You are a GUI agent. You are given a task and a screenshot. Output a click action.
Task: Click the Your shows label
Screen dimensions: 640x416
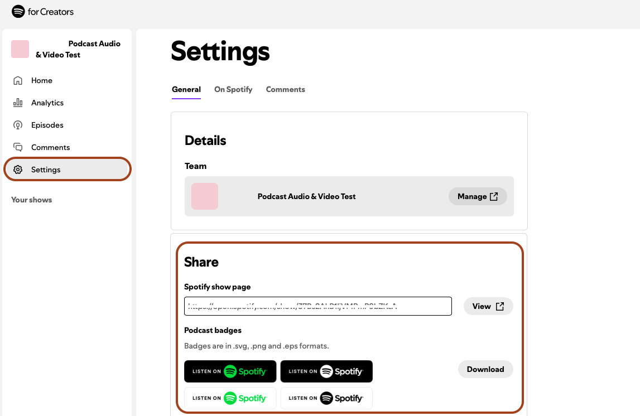click(x=31, y=200)
